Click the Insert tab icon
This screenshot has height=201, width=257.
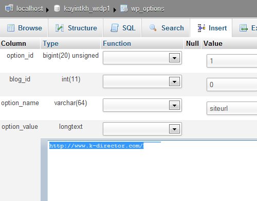tap(201, 28)
